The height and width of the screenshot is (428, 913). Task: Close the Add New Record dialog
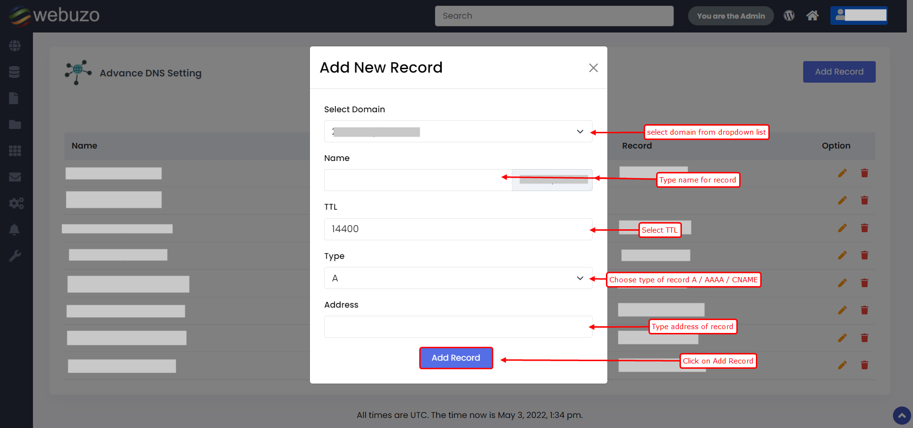pos(593,68)
